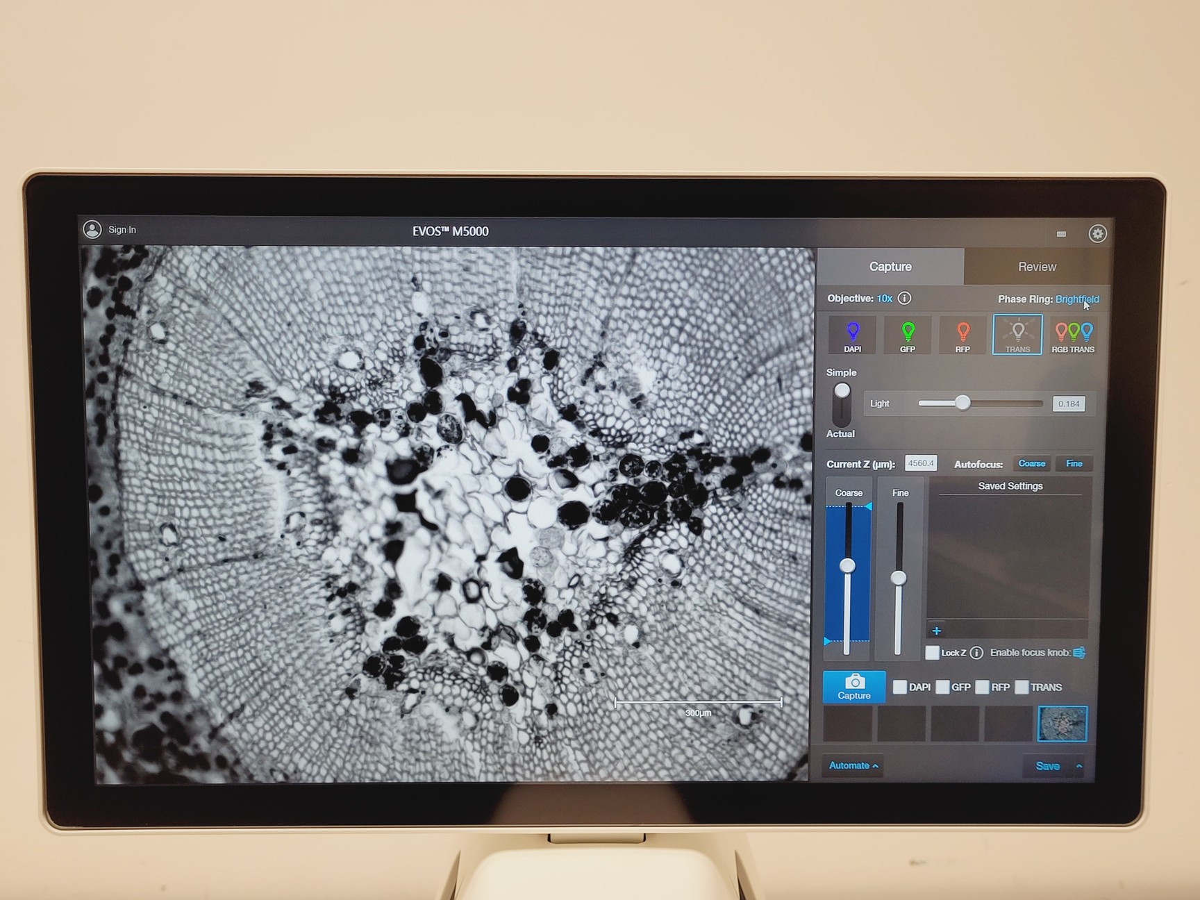This screenshot has height=900, width=1200.
Task: Select the RFP channel light bulb icon
Action: [962, 334]
